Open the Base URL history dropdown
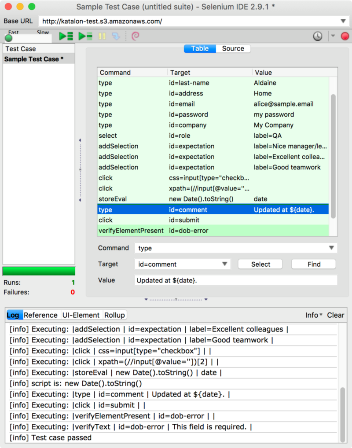The image size is (352, 448). pyautogui.click(x=343, y=21)
